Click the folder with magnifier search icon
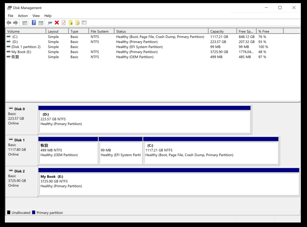Viewport: 307px width, 227px height. pos(77,23)
